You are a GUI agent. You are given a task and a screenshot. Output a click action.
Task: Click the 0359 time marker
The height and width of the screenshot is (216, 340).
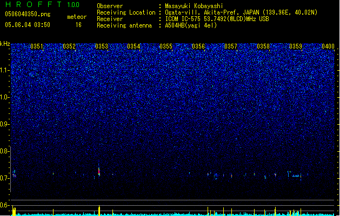pos(296,46)
